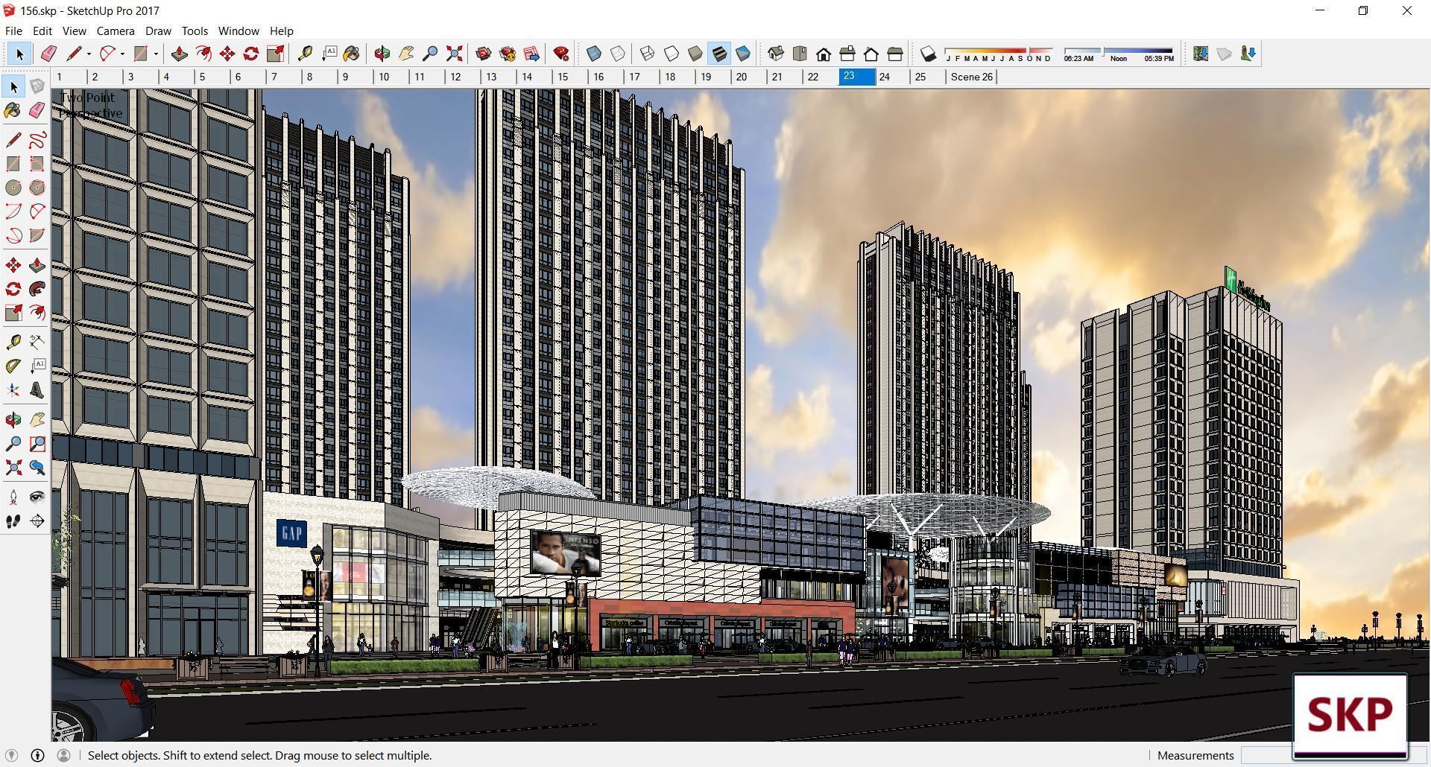Choose the Protractor tool
The width and height of the screenshot is (1431, 767).
coord(13,366)
